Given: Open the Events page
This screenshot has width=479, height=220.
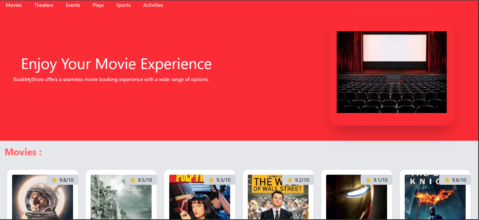Looking at the screenshot, I should (x=73, y=5).
